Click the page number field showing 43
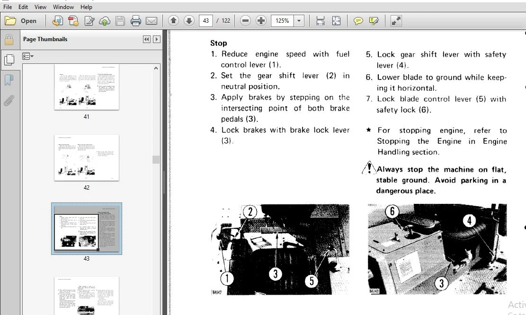 206,21
